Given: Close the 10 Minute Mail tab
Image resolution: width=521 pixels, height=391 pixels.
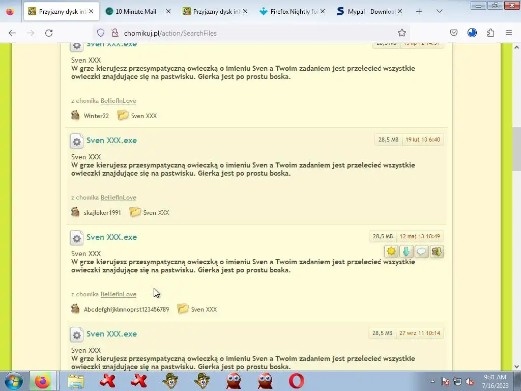Looking at the screenshot, I should (x=168, y=11).
